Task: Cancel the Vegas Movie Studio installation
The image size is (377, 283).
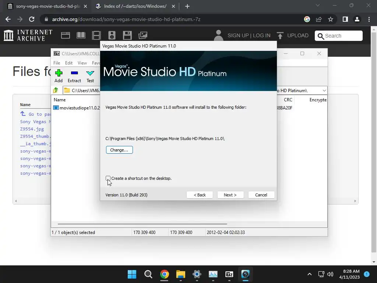Action: 261,195
